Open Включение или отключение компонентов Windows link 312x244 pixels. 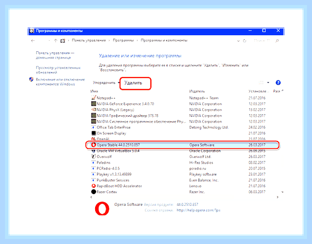(x=60, y=82)
